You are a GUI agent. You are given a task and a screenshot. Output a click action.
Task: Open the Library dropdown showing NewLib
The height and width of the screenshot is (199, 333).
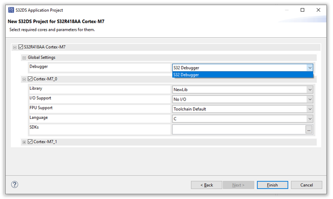[242, 90]
